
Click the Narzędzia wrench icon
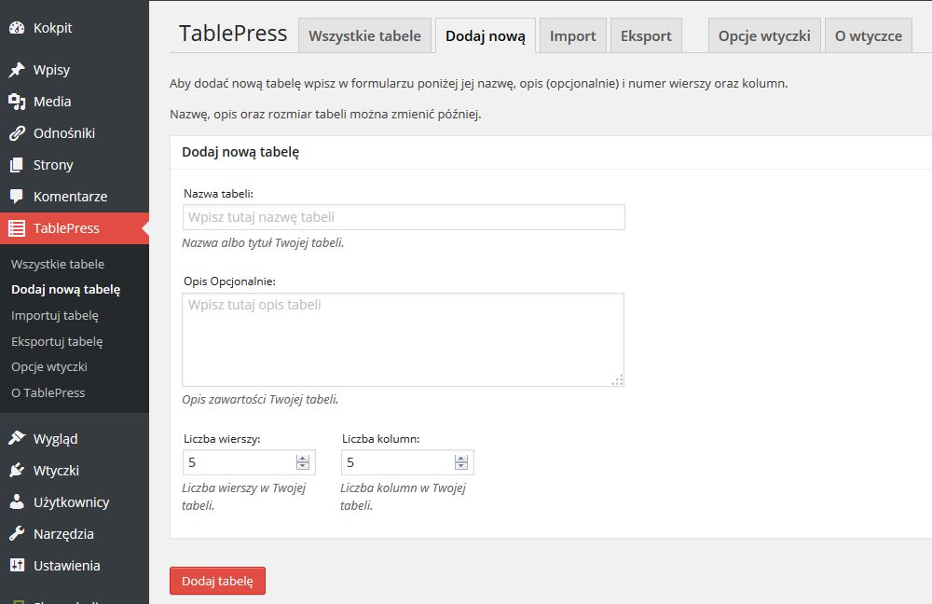coord(17,534)
